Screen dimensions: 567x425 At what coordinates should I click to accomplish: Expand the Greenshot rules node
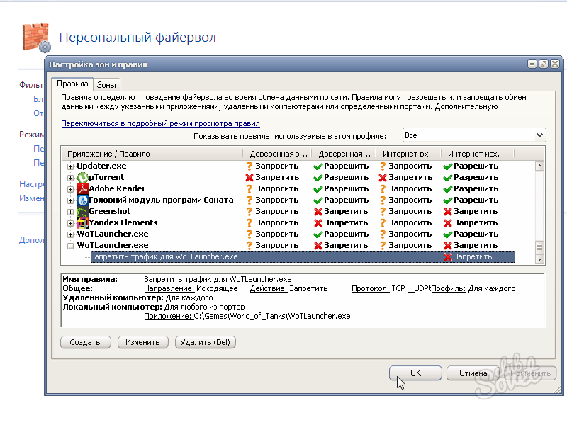(x=70, y=211)
